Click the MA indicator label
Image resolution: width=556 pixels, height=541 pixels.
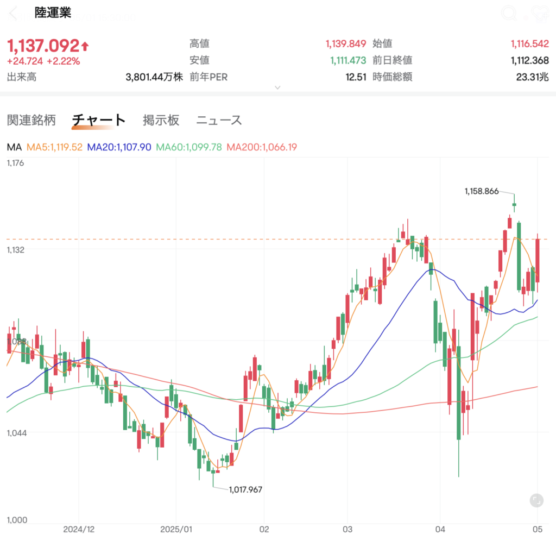point(14,147)
